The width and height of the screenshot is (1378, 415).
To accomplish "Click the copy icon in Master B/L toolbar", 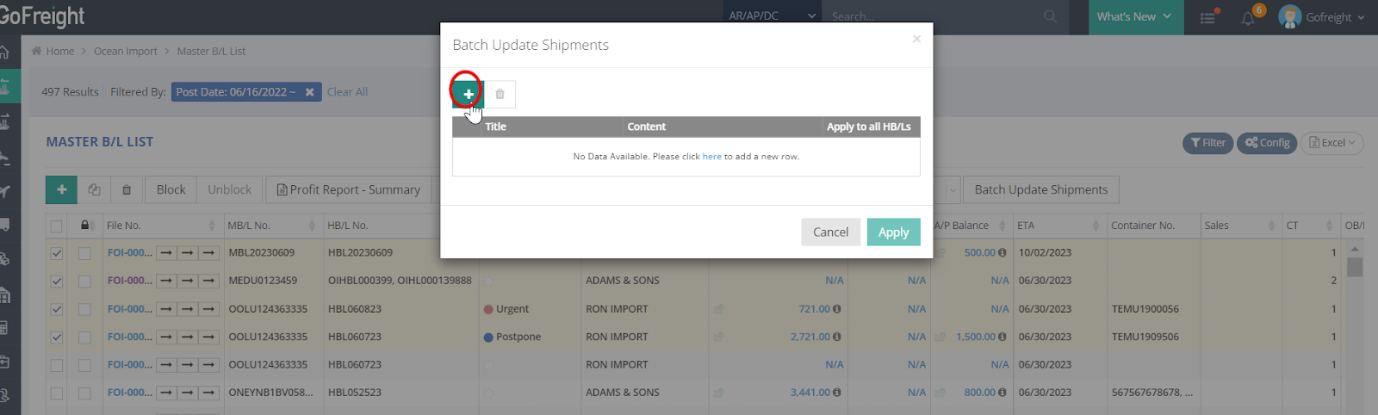I will click(94, 189).
